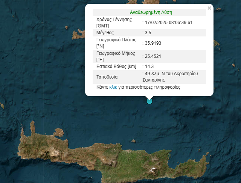Close the earthquake info popup
The width and height of the screenshot is (241, 183).
[x=209, y=8]
